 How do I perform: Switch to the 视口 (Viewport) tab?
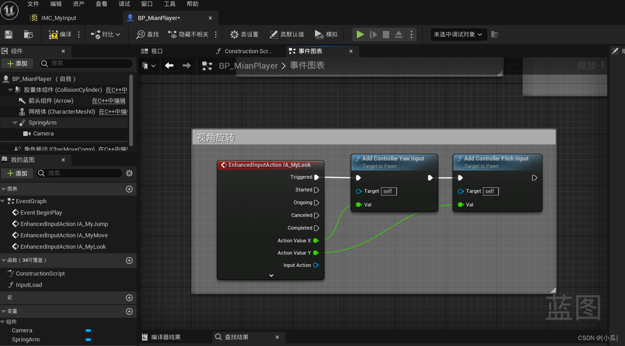click(x=152, y=51)
